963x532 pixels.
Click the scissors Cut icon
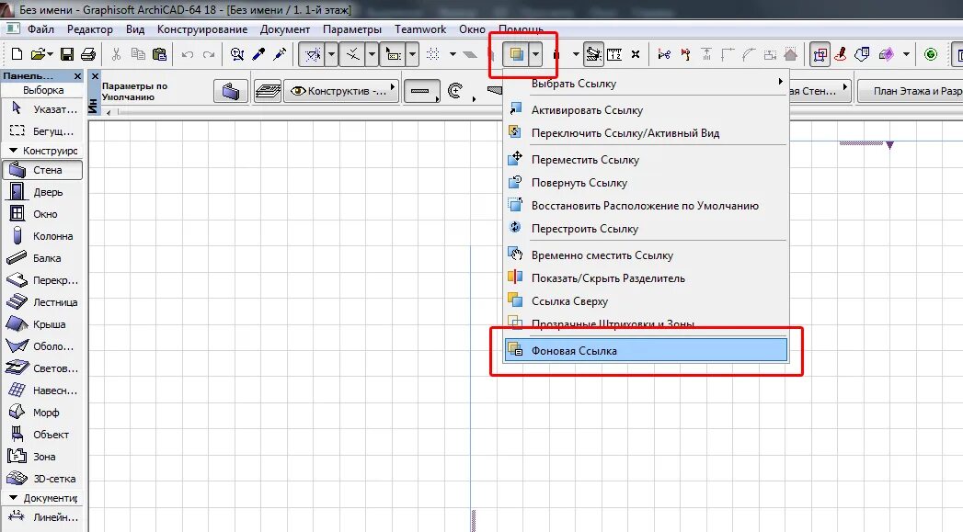pyautogui.click(x=116, y=54)
